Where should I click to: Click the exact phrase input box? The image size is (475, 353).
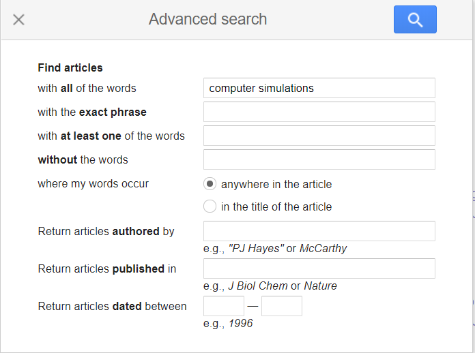(319, 112)
